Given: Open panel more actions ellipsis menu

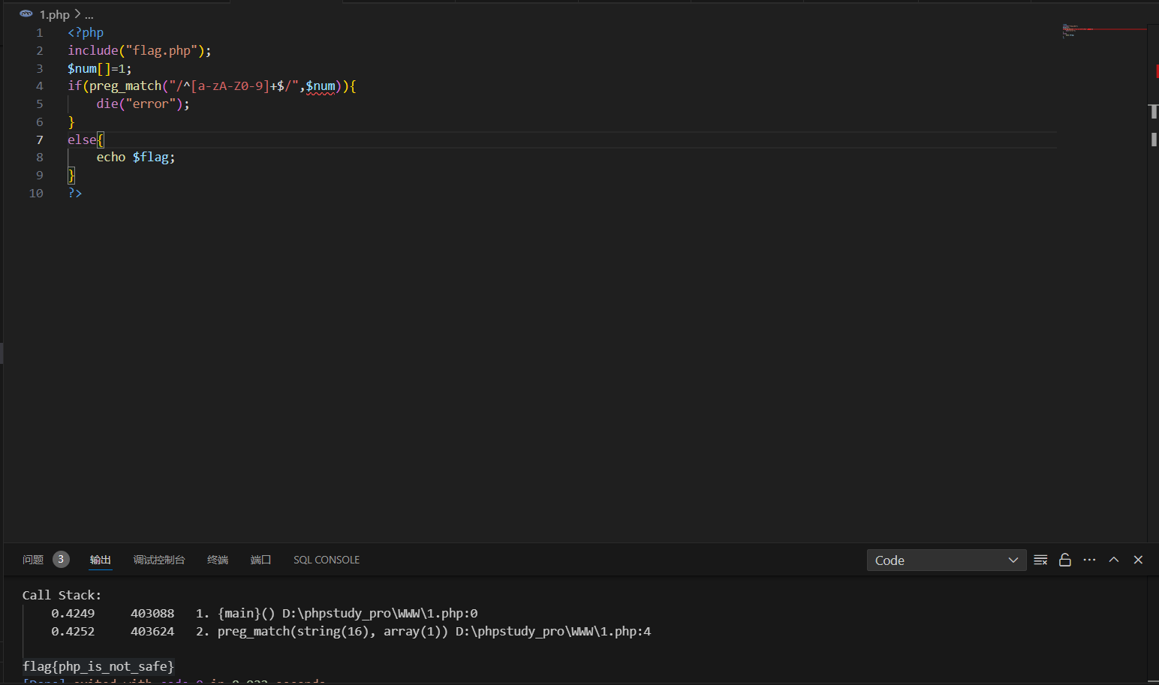Looking at the screenshot, I should (x=1089, y=560).
